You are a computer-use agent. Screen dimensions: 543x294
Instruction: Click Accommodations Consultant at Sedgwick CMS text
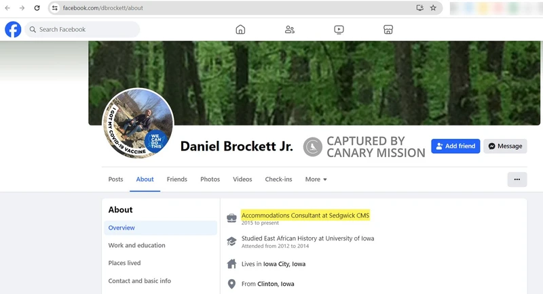(x=305, y=215)
